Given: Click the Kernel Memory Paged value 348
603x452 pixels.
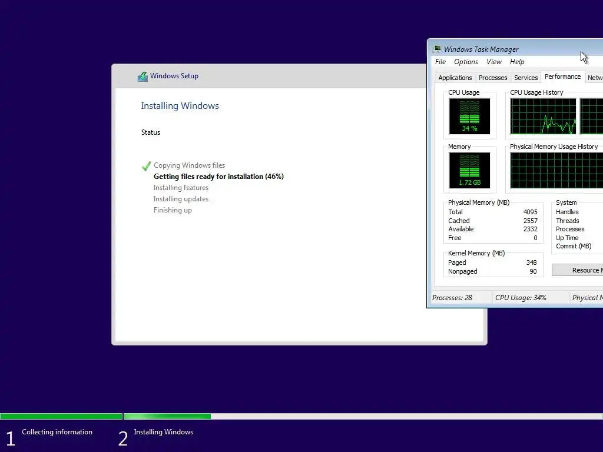Looking at the screenshot, I should [531, 263].
